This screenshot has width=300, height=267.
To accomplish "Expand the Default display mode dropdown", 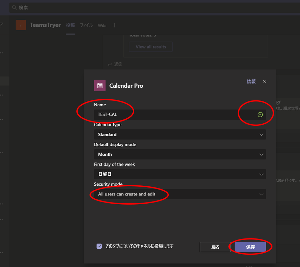I will click(180, 154).
